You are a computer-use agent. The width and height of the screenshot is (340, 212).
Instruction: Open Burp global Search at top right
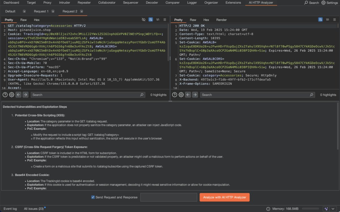coord(312,3)
